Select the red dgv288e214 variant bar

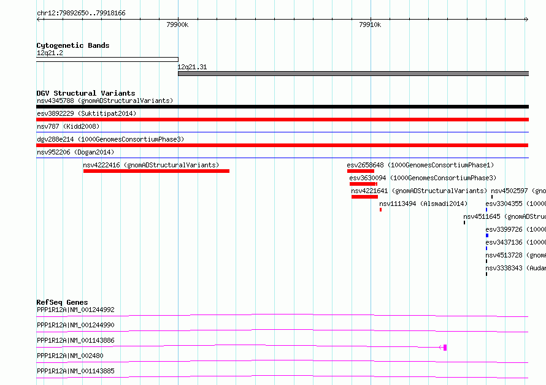(x=282, y=145)
